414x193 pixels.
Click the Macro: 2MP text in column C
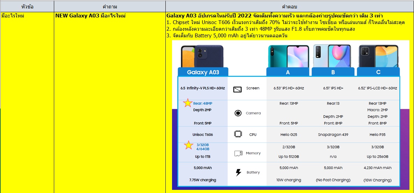378,110
